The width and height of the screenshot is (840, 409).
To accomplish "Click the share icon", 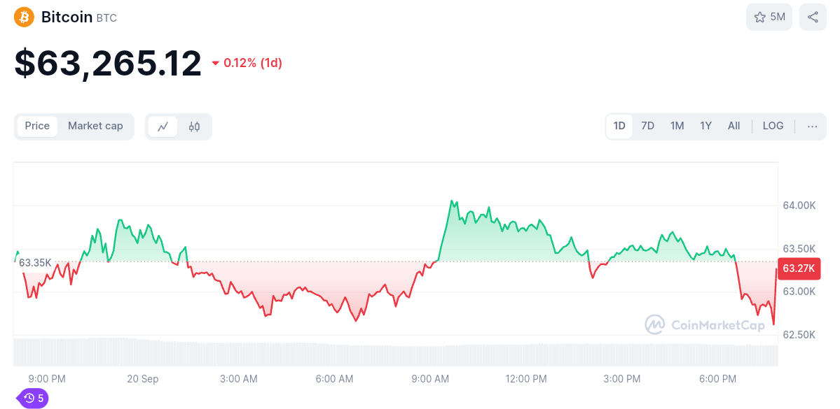I will tap(812, 17).
